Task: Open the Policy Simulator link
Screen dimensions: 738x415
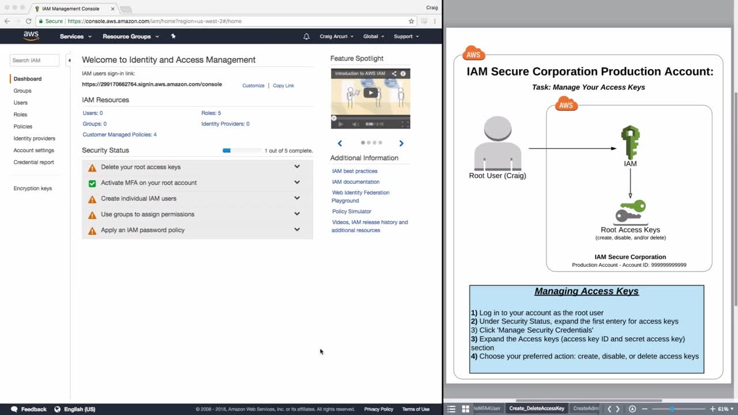Action: (x=352, y=212)
